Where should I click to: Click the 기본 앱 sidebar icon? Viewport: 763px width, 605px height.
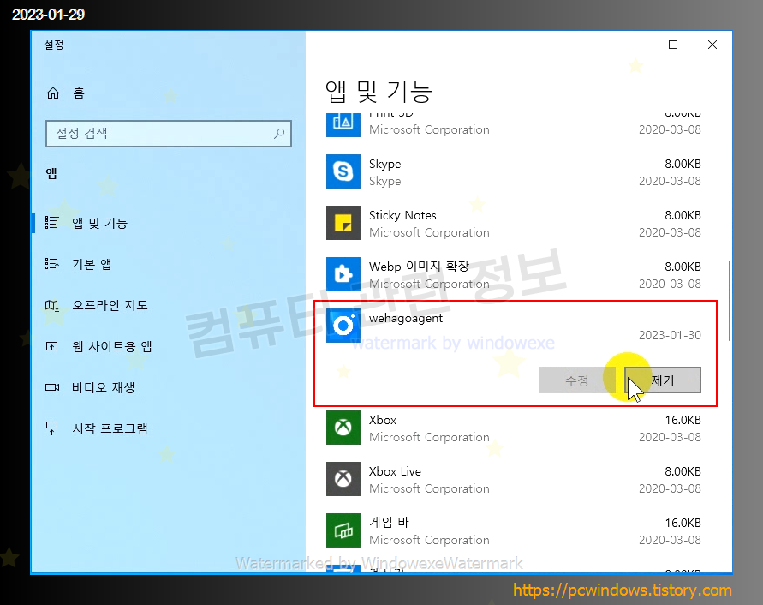[51, 264]
